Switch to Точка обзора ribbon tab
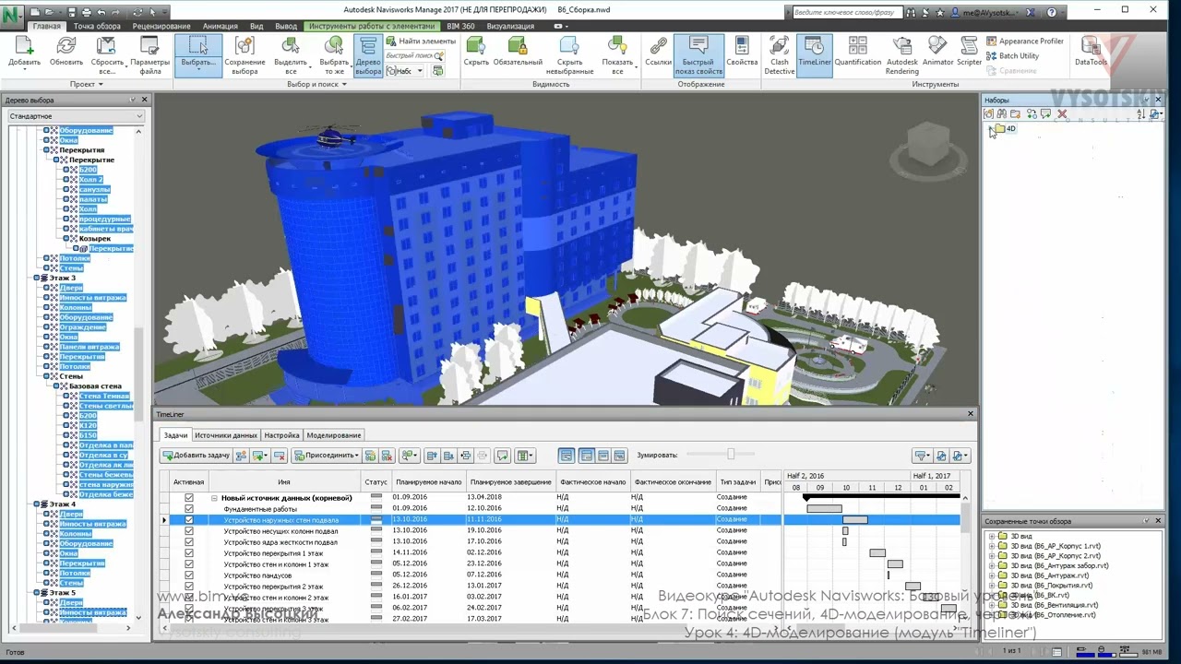This screenshot has height=664, width=1181. [97, 26]
